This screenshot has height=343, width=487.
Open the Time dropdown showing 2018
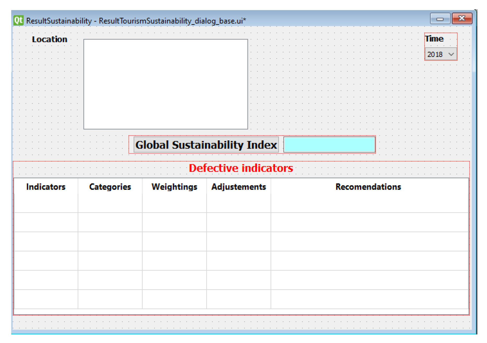(440, 54)
